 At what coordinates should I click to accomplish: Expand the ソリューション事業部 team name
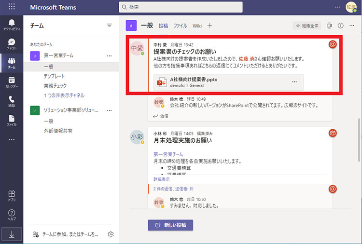click(71, 110)
